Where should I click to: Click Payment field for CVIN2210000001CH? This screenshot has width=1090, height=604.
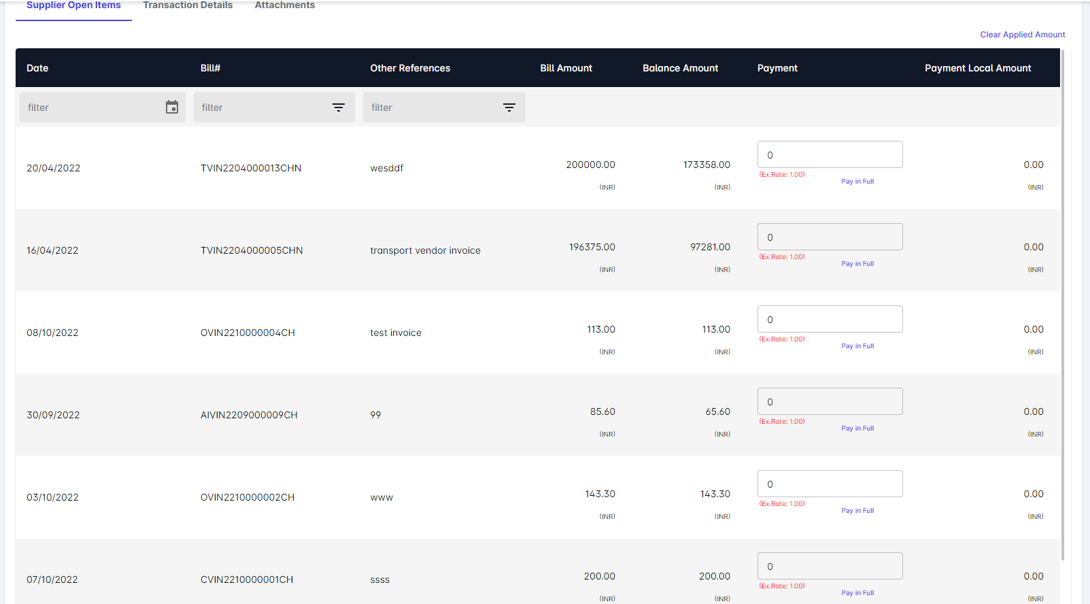tap(830, 566)
